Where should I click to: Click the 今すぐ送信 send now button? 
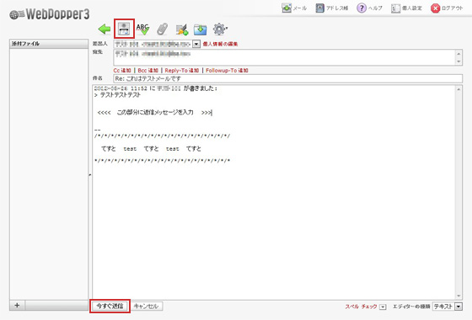[x=110, y=307]
